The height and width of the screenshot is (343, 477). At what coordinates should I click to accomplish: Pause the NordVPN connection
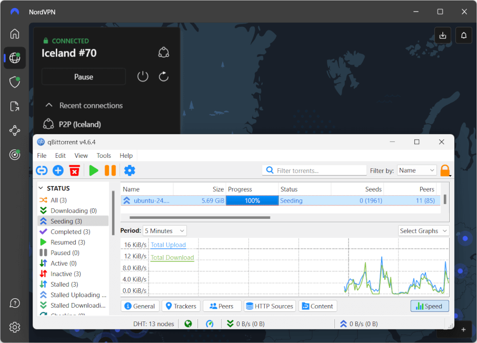[84, 77]
